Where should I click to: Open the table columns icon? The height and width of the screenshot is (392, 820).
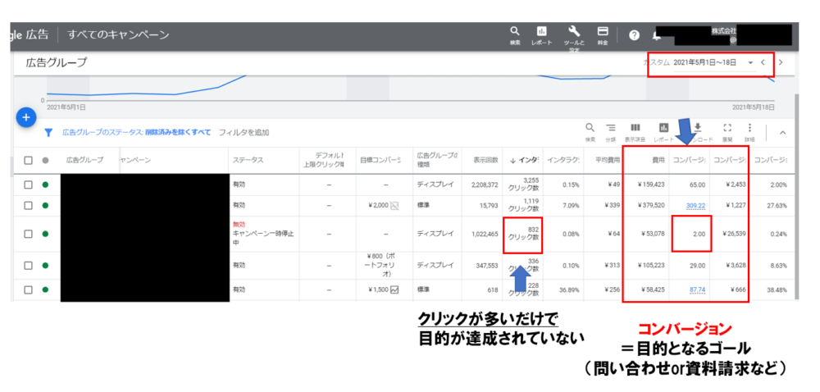point(635,129)
